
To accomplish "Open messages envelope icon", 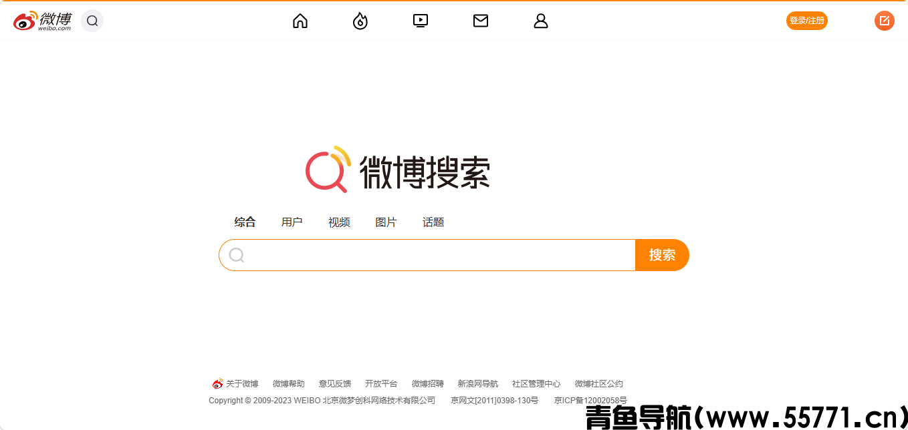I will tap(481, 21).
